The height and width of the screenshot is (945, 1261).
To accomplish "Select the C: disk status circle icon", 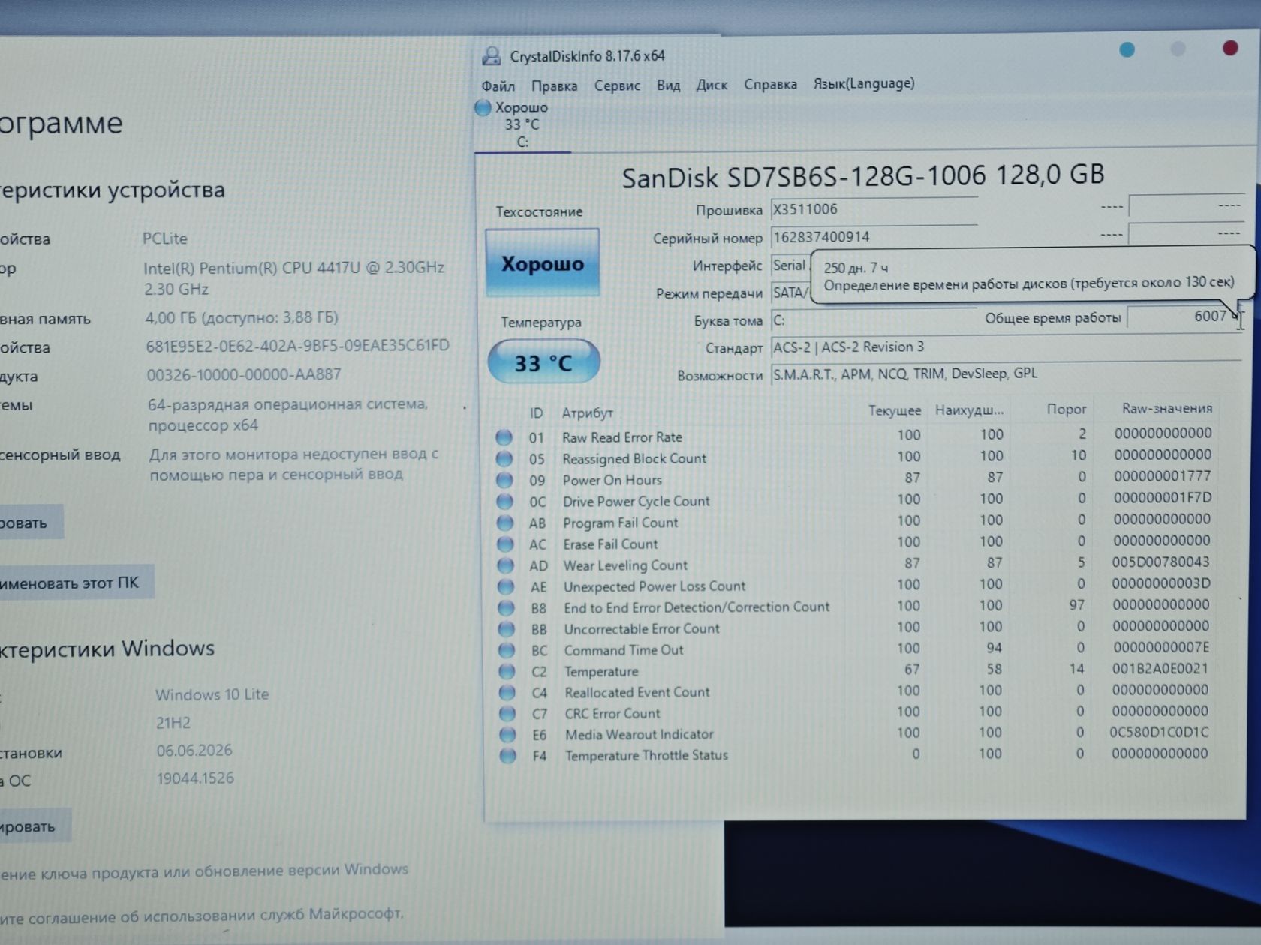I will [x=483, y=108].
